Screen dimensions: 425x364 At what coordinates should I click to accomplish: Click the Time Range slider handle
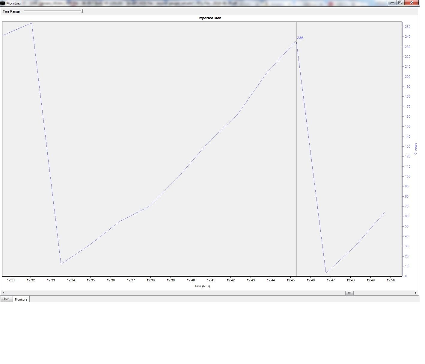click(82, 11)
